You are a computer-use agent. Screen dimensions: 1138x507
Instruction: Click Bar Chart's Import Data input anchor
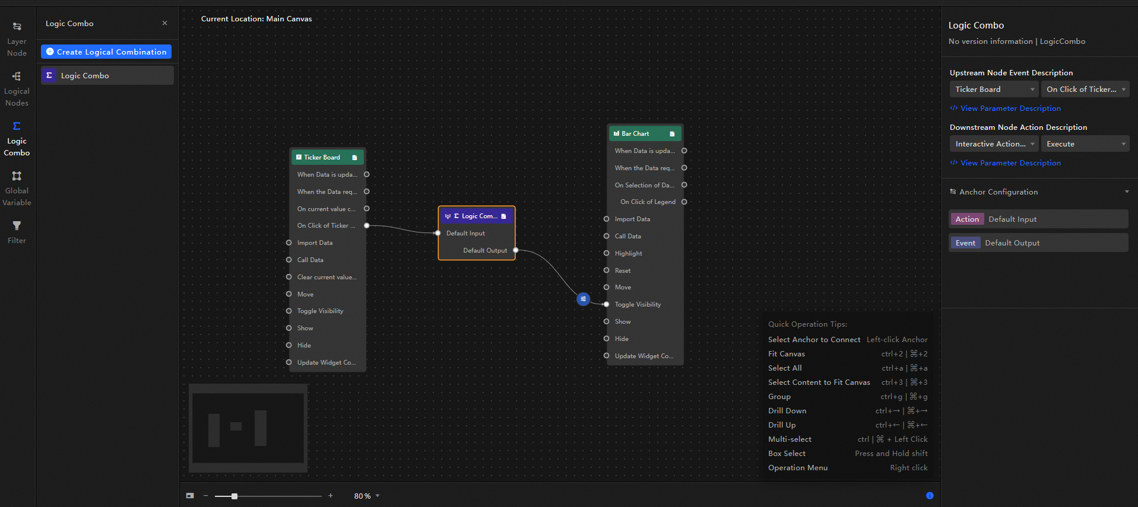pyautogui.click(x=606, y=219)
